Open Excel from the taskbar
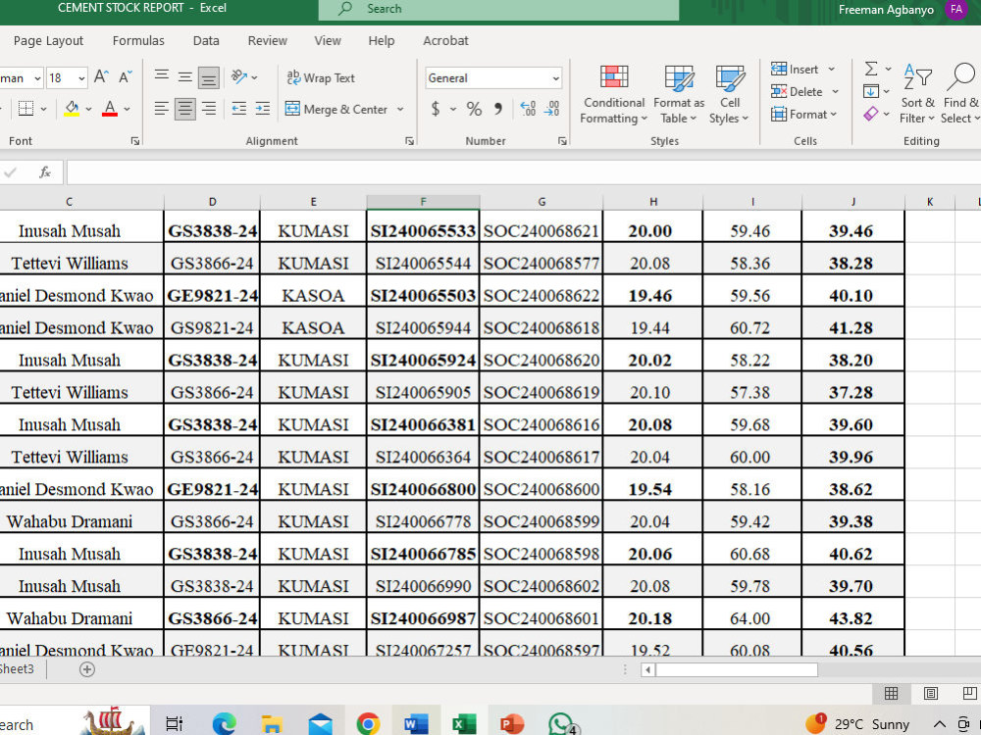This screenshot has width=981, height=735. tap(464, 723)
